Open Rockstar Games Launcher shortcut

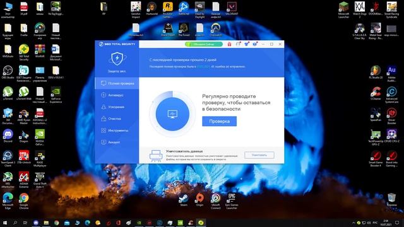coord(168,10)
